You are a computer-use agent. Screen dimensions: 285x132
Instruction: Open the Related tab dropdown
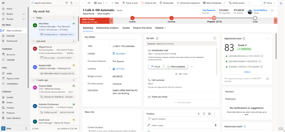[x=161, y=28]
